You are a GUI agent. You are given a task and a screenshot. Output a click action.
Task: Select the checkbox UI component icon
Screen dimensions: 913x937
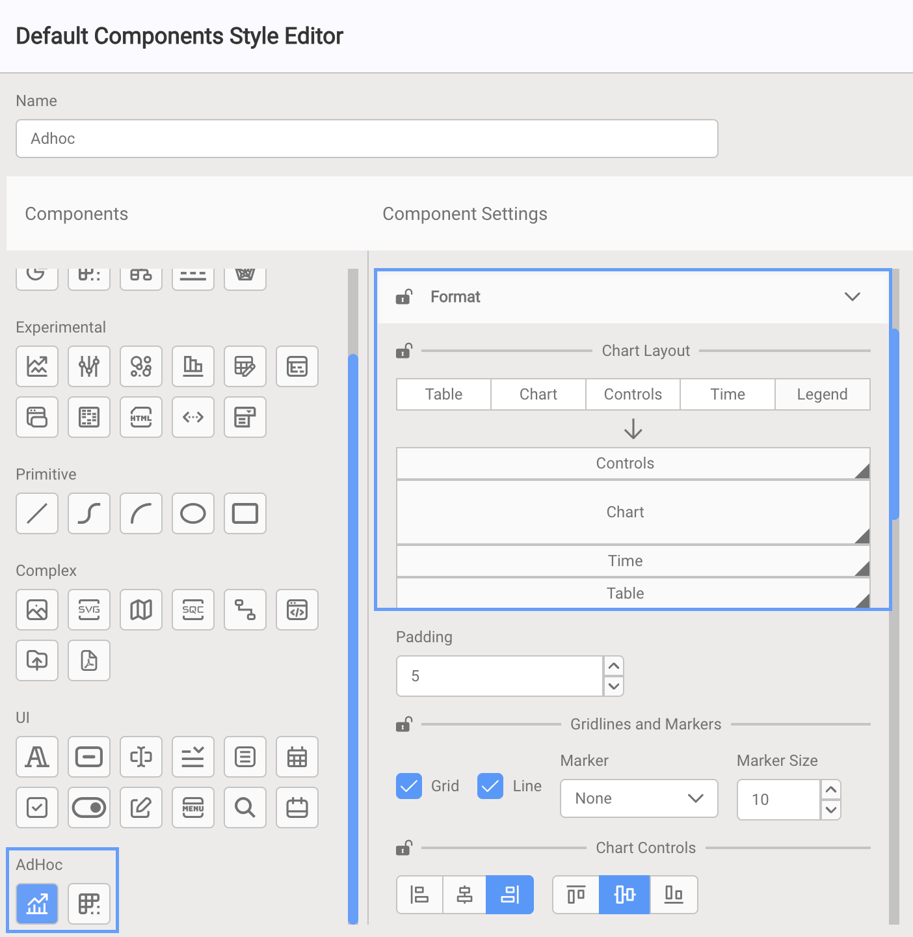(37, 808)
